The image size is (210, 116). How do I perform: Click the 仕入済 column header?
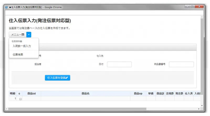tap(188, 93)
